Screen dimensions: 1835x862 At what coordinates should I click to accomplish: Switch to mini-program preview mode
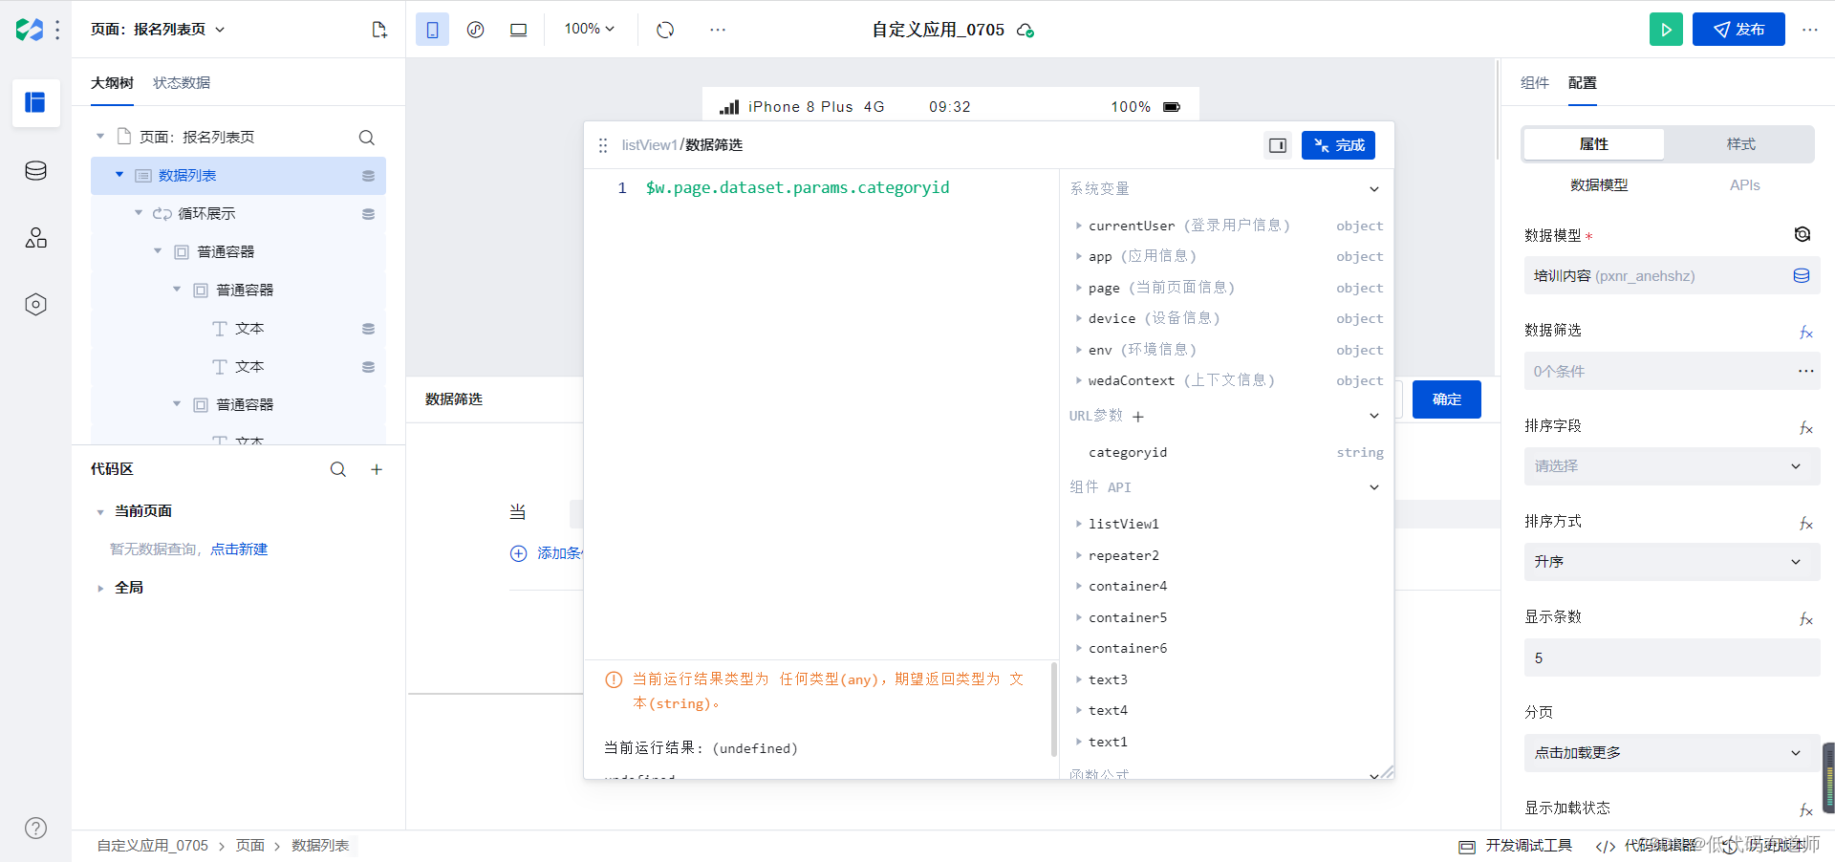click(x=475, y=30)
